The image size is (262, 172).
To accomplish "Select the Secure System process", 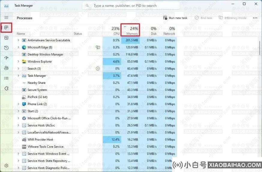I will point(95,90).
